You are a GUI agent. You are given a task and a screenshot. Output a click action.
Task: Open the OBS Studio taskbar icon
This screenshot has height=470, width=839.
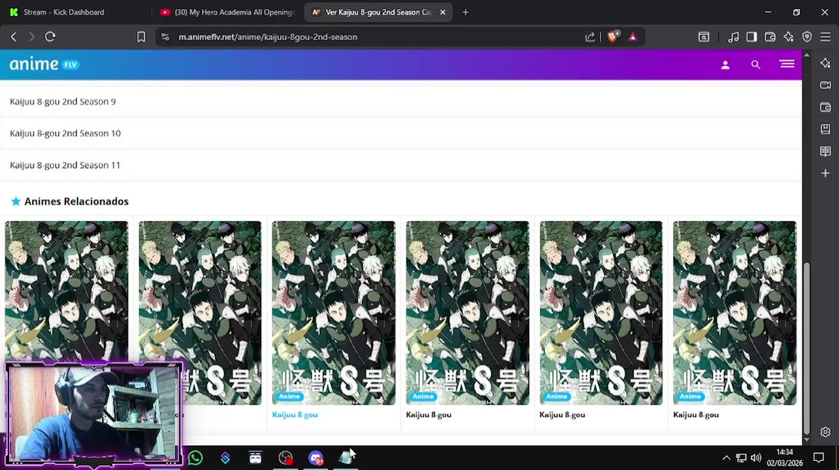click(x=286, y=458)
